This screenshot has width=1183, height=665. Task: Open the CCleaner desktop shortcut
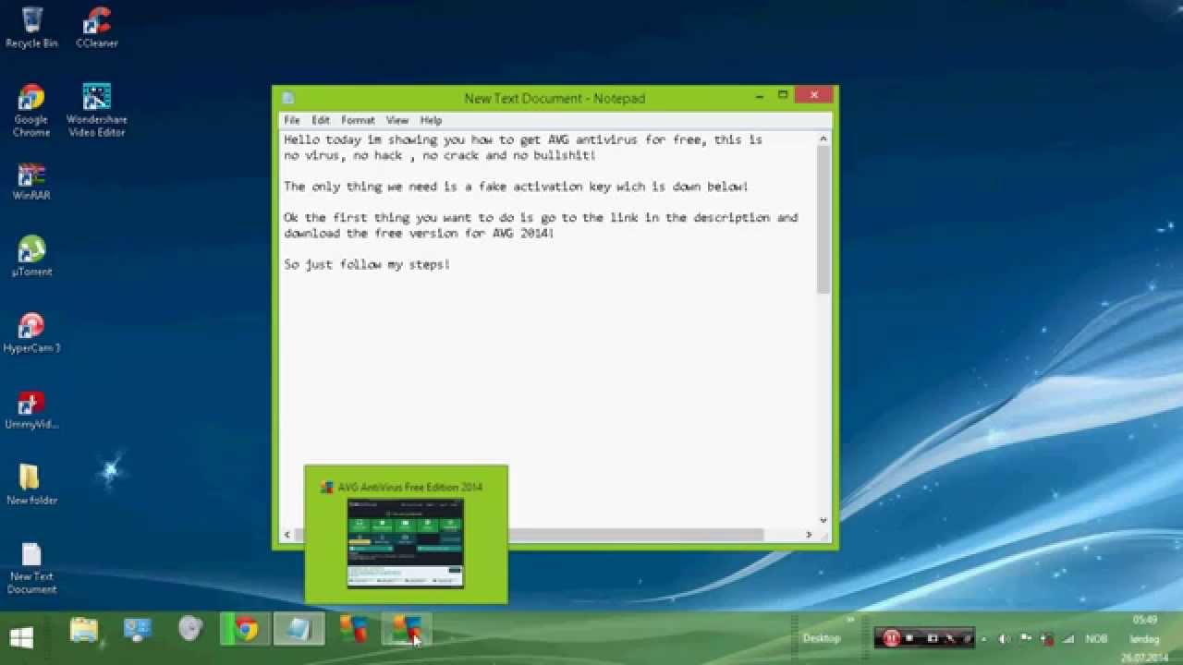click(96, 27)
